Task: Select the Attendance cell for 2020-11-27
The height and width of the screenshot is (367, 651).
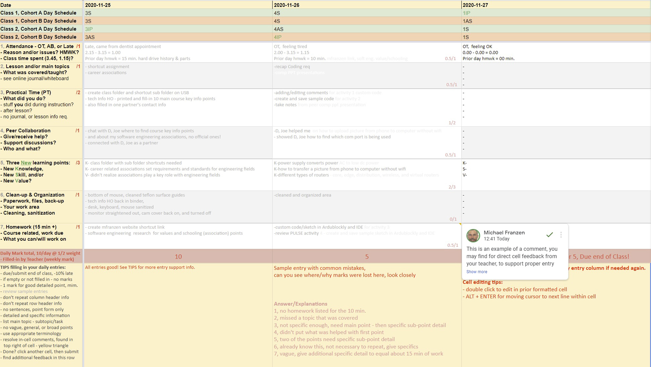Action: pos(556,52)
